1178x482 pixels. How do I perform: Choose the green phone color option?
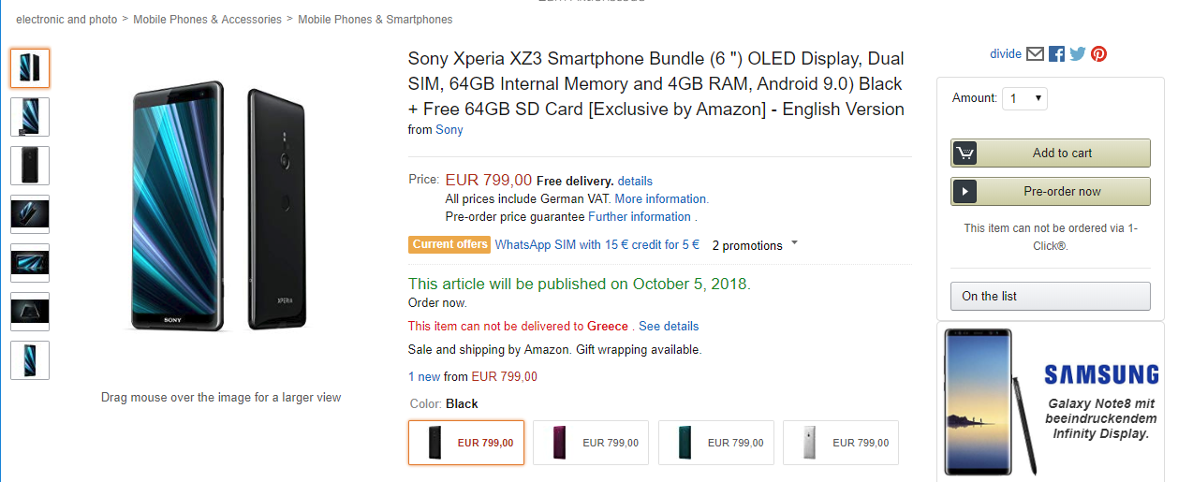(716, 443)
